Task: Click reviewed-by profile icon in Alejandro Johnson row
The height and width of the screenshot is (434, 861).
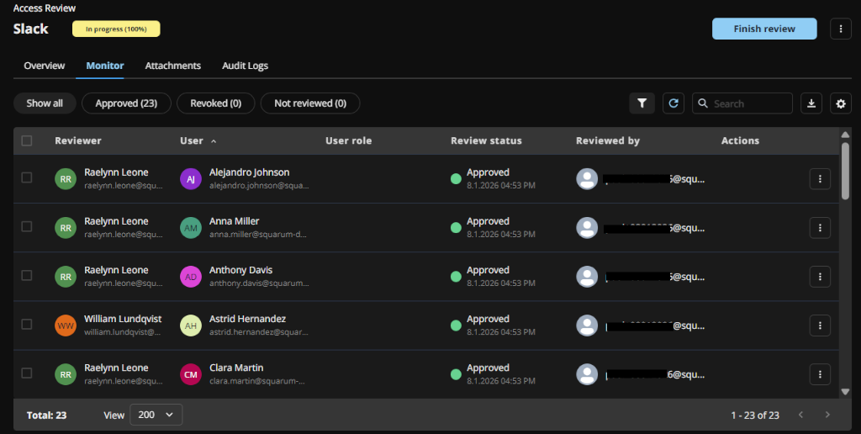Action: coord(587,179)
